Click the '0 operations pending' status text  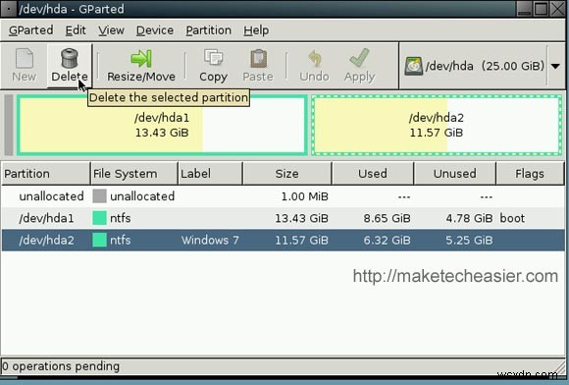pyautogui.click(x=61, y=366)
